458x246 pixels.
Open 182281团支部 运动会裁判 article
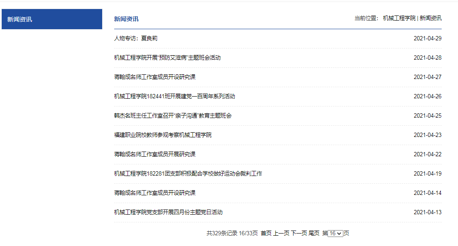(x=188, y=174)
